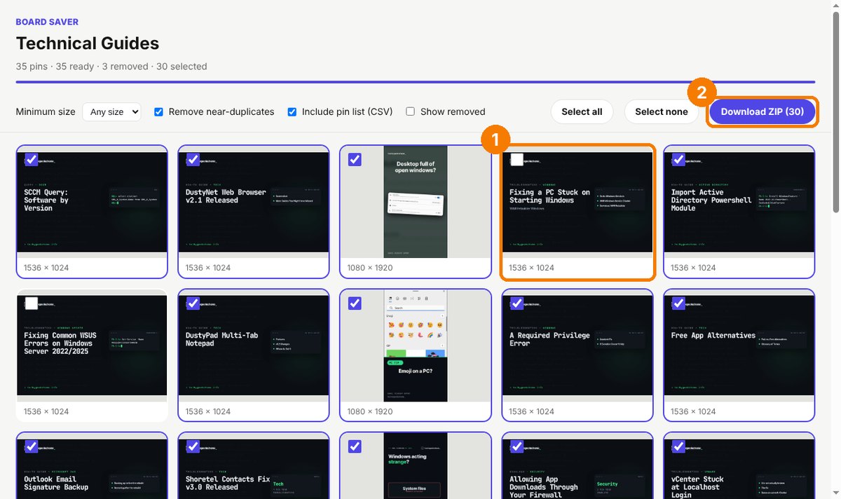Uncheck the Windows acting strange pin checkbox
The image size is (841, 499).
(355, 446)
